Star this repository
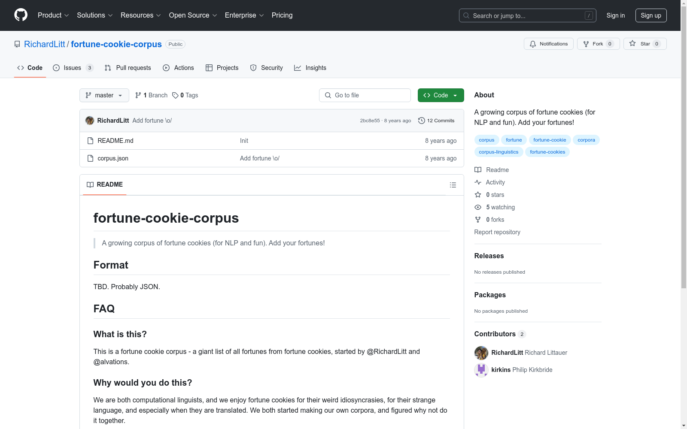The height and width of the screenshot is (429, 687). pos(645,44)
